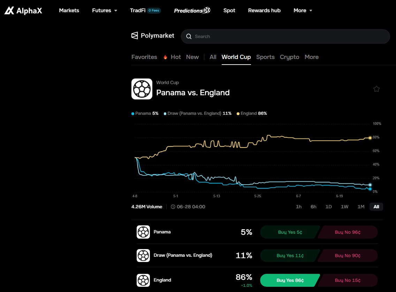Set chart range to All

pos(376,207)
